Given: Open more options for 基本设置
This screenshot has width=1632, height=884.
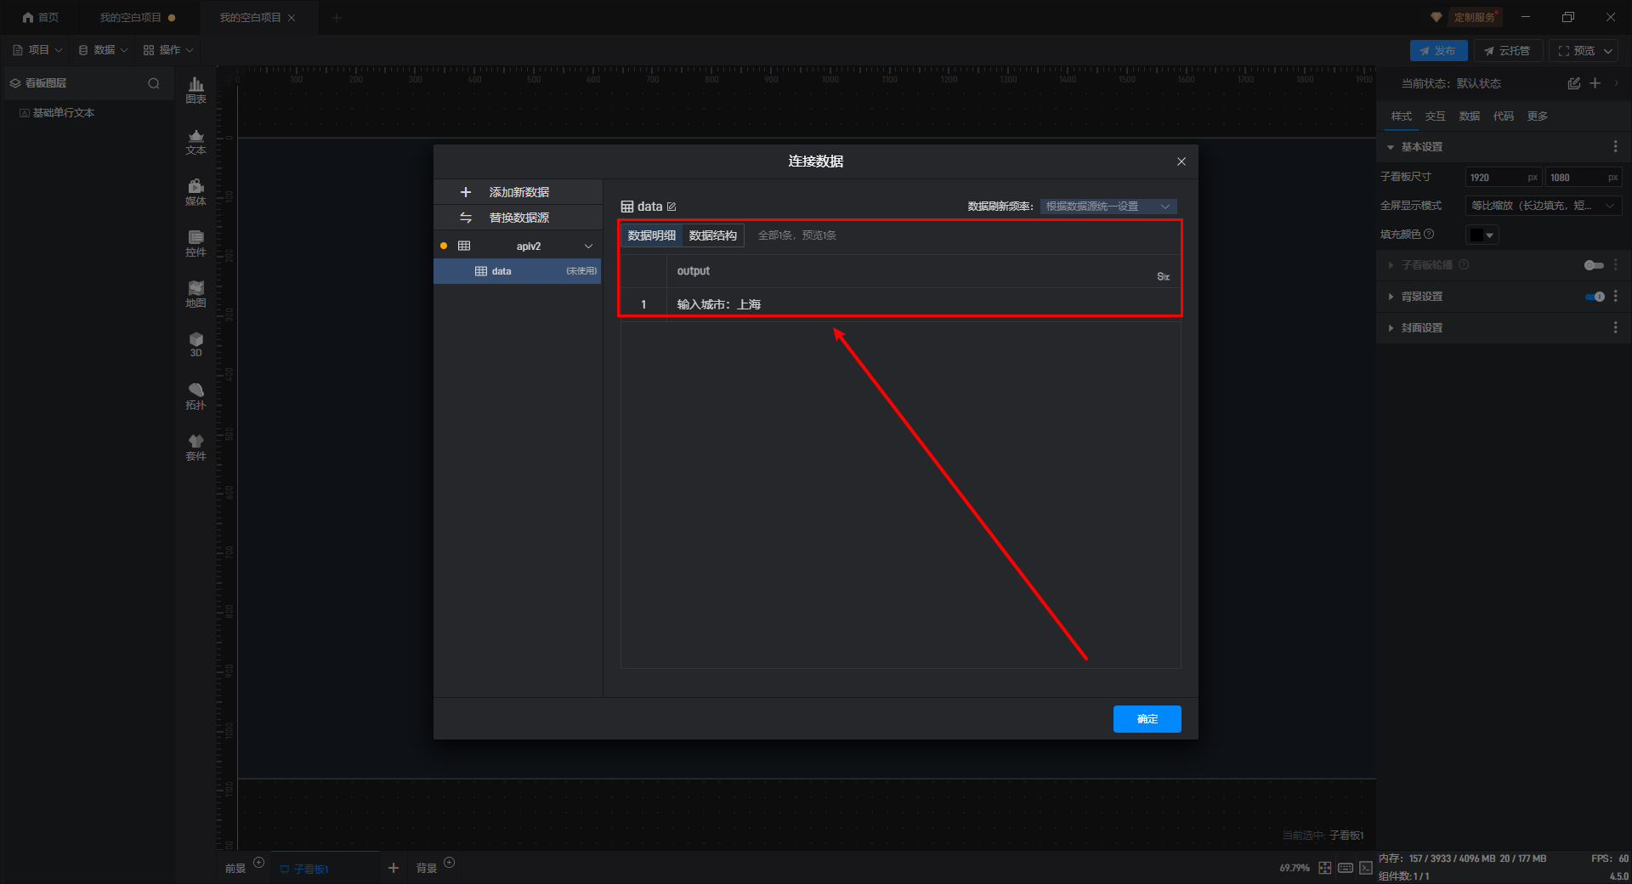Looking at the screenshot, I should click(1616, 147).
